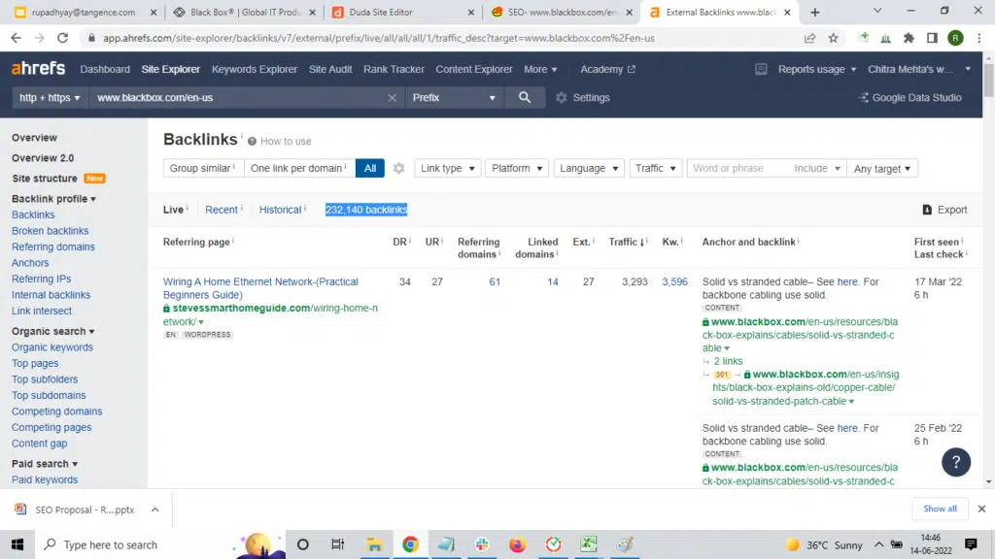The width and height of the screenshot is (995, 559).
Task: Click the search magnifier button
Action: tap(525, 98)
